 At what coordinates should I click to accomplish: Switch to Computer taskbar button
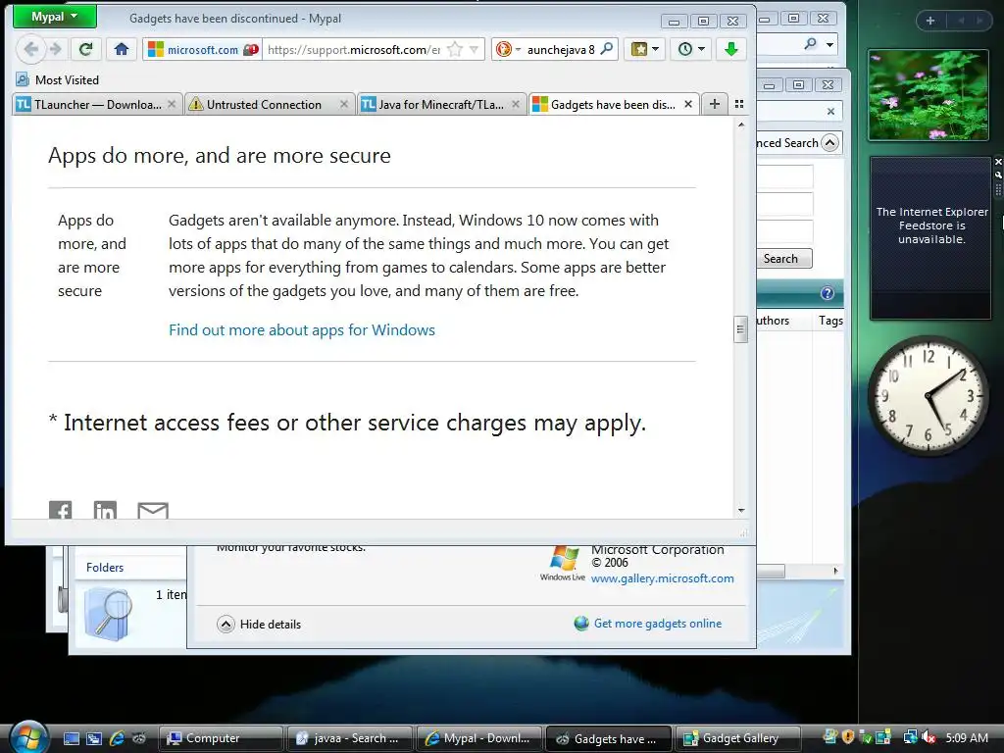221,738
